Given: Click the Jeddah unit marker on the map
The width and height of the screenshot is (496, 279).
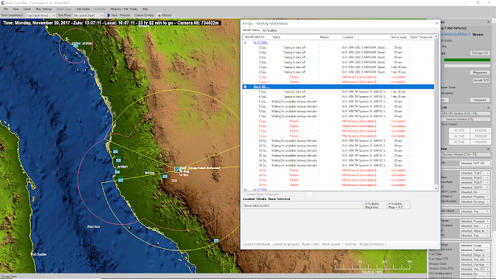Looking at the screenshot, I should pyautogui.click(x=119, y=160).
